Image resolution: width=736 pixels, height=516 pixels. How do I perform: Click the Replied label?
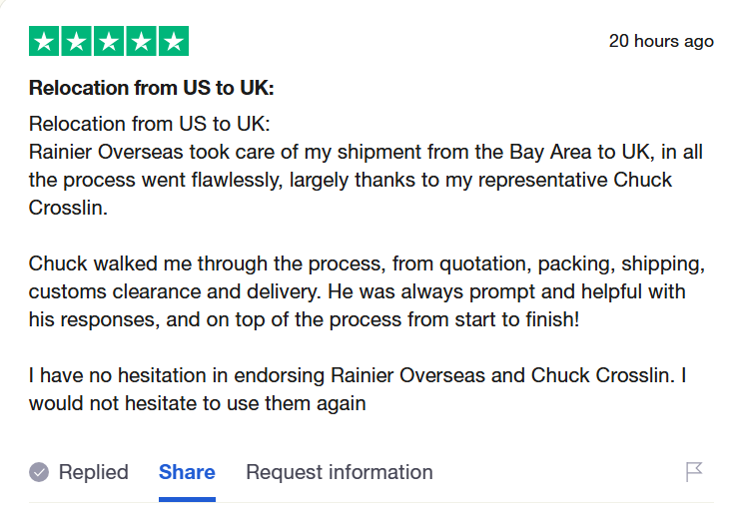point(93,472)
